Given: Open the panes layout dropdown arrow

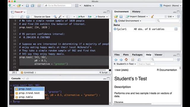Looking at the screenshot, I should [80, 6].
